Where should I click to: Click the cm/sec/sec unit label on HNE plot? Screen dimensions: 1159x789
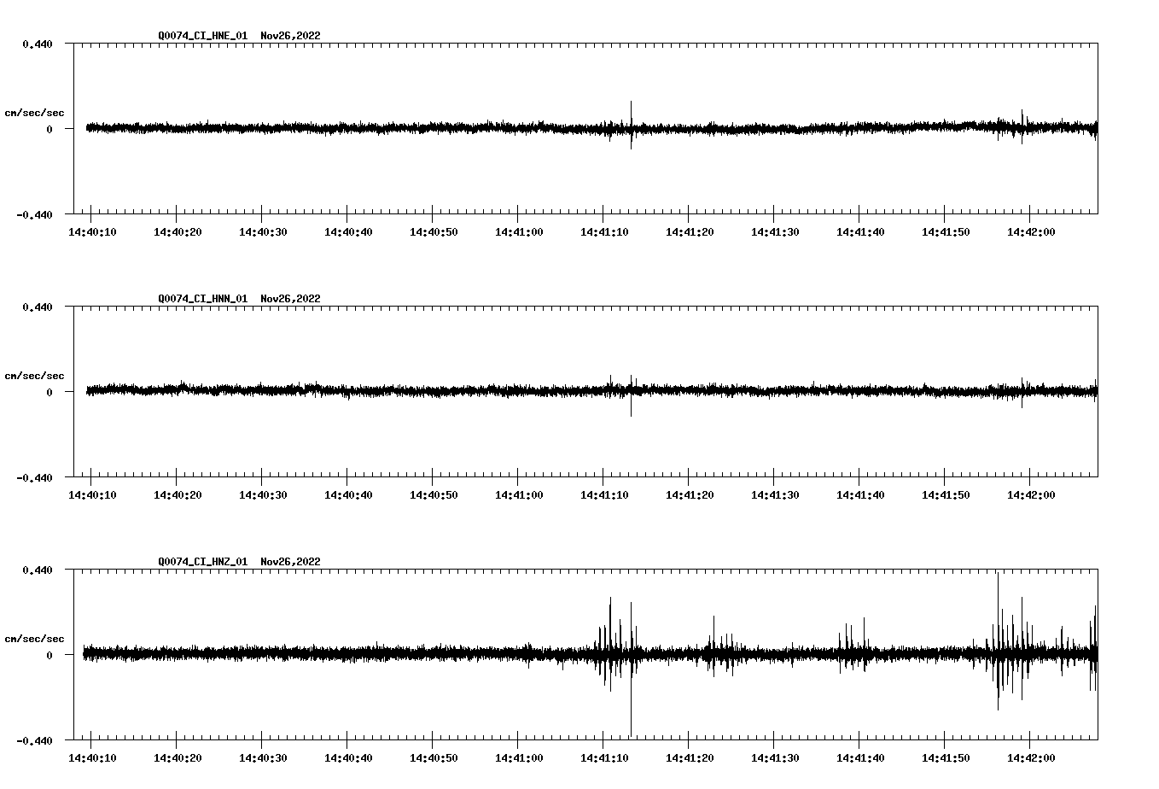(34, 113)
